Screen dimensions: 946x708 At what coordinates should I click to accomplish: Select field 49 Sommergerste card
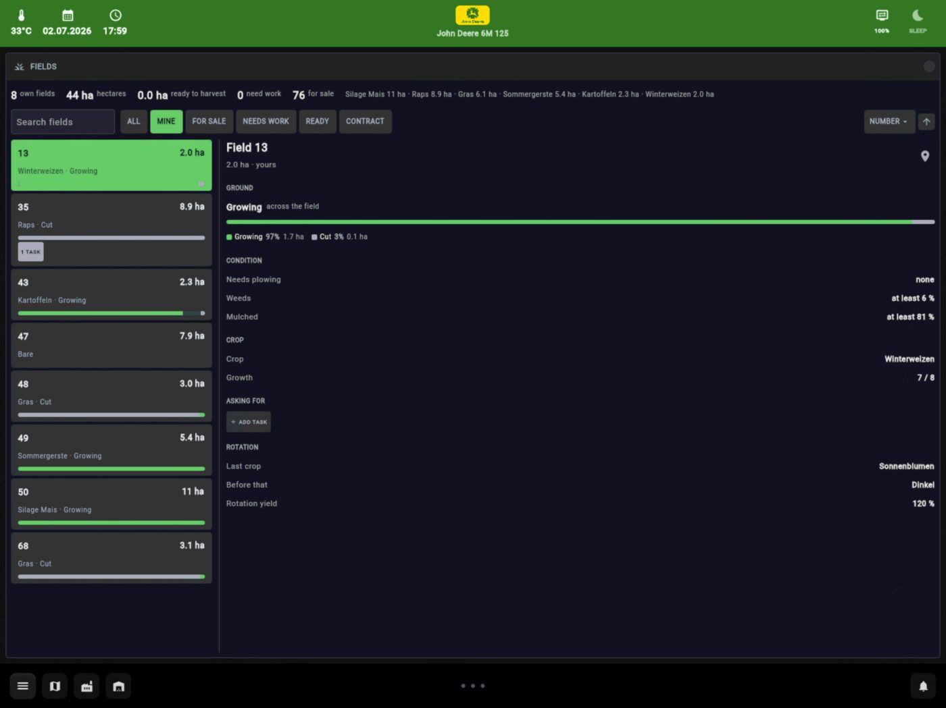pyautogui.click(x=111, y=450)
